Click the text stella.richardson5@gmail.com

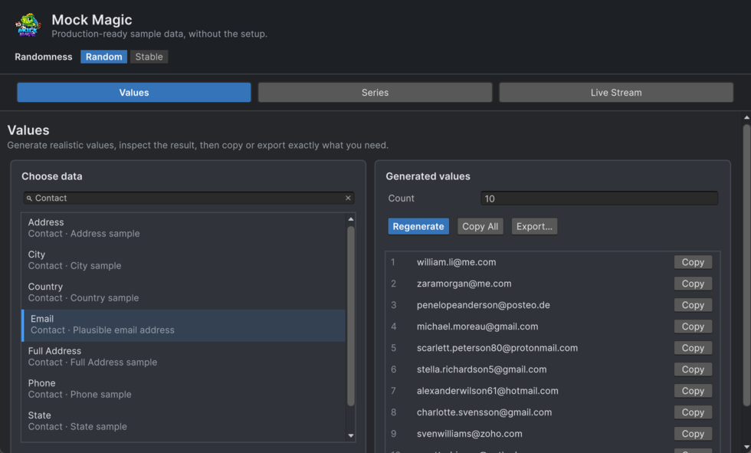tap(481, 369)
